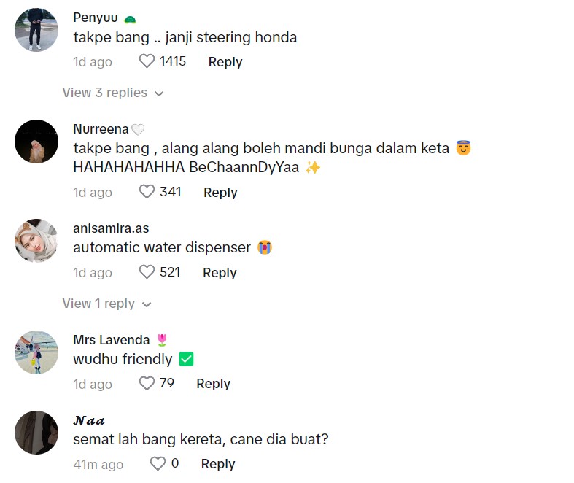
Task: Click the Mrs Lavenda username
Action: point(112,340)
